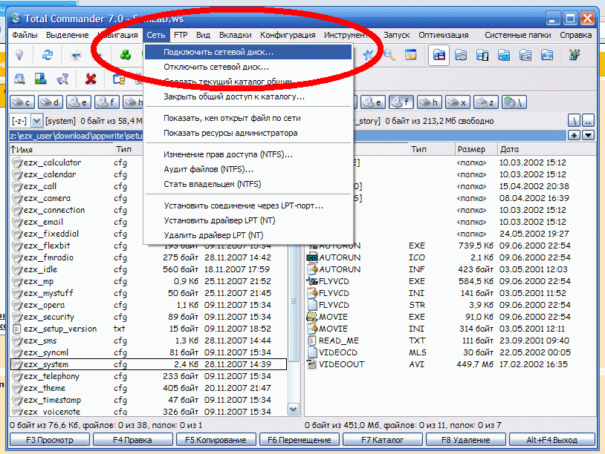Select 'Изменение прав доступа (NTFS)…'
Screen dimensions: 605x454
click(x=248, y=154)
